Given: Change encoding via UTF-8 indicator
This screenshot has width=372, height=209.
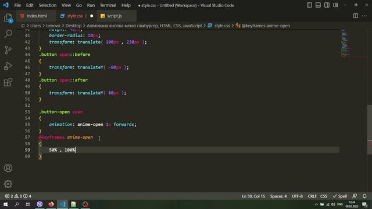Looking at the screenshot, I should click(297, 196).
